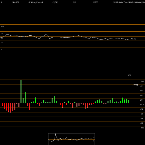Click the RSI value label 36.72
The image size is (145, 145).
click(133, 39)
